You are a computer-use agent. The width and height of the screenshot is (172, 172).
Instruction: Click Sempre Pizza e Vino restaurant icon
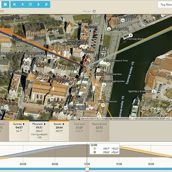tap(108, 64)
